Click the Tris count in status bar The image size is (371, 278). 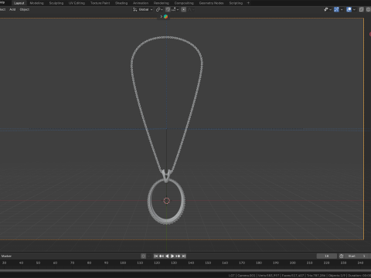tap(316, 276)
